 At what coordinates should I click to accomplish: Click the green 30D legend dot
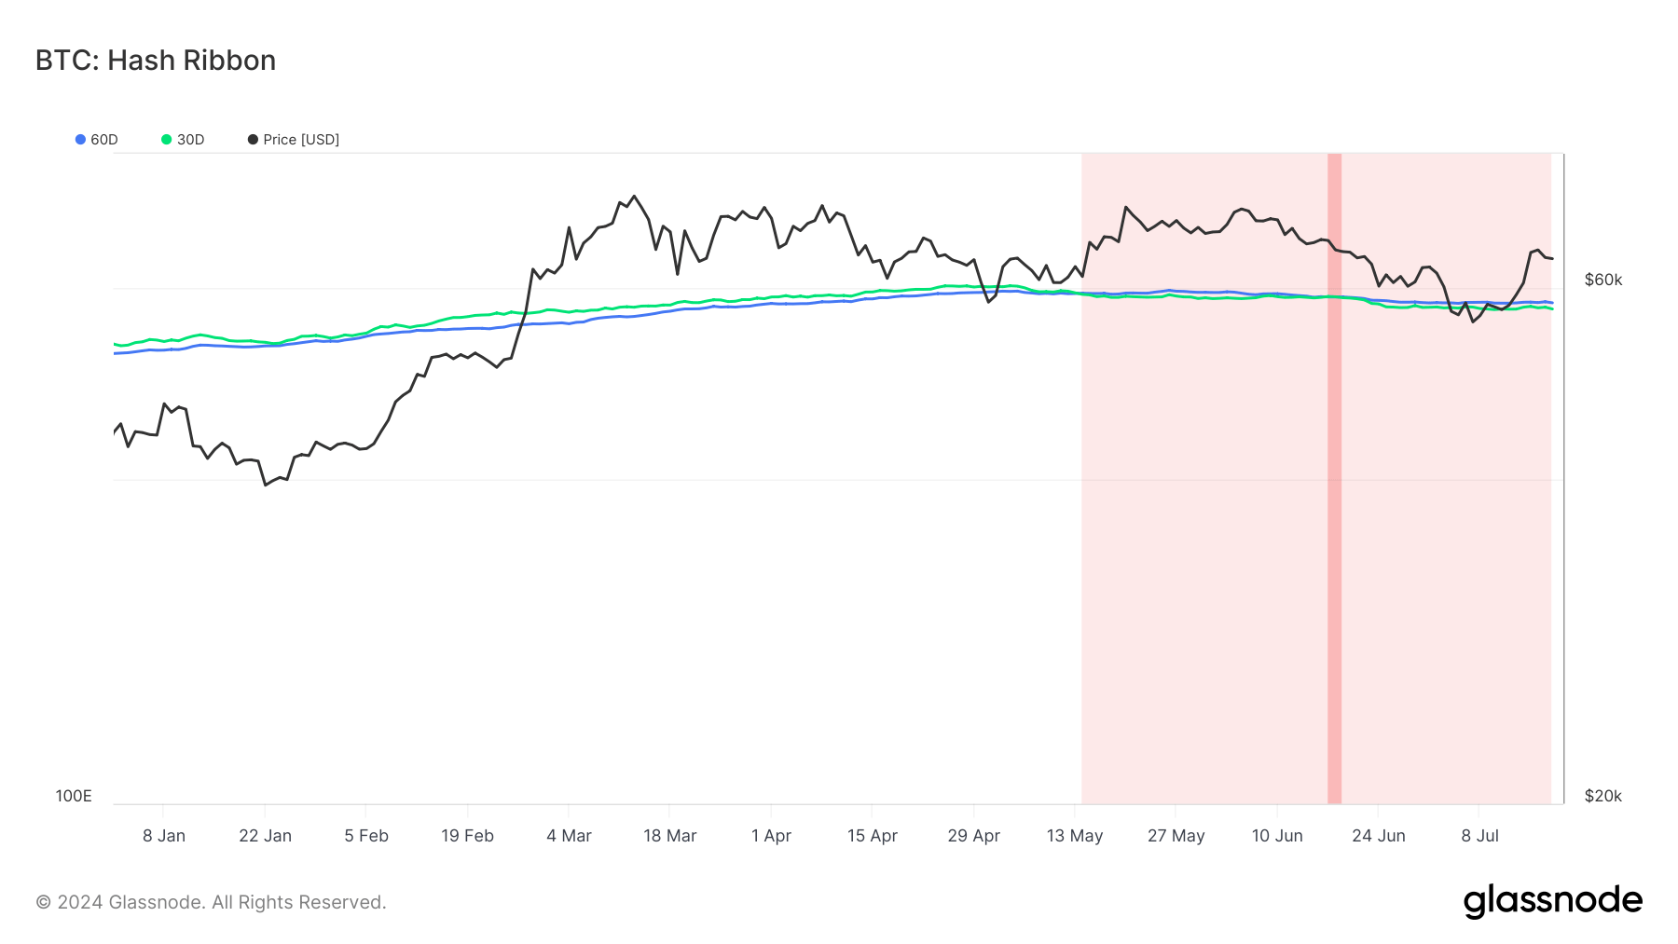[x=167, y=140]
